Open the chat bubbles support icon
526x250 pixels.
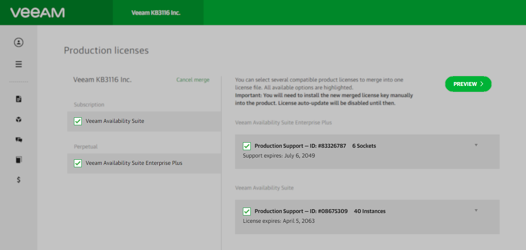click(19, 140)
